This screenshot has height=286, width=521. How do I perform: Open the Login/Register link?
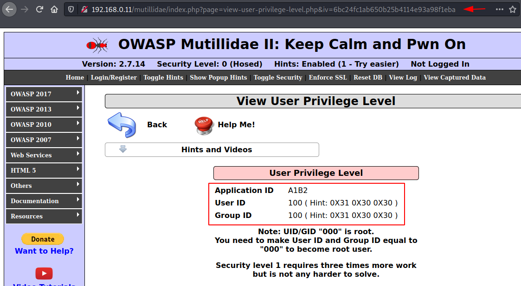[114, 77]
